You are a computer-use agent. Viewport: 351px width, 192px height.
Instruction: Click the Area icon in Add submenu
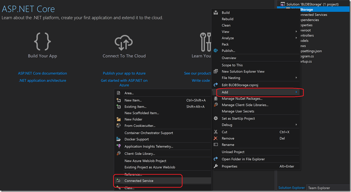[119, 93]
